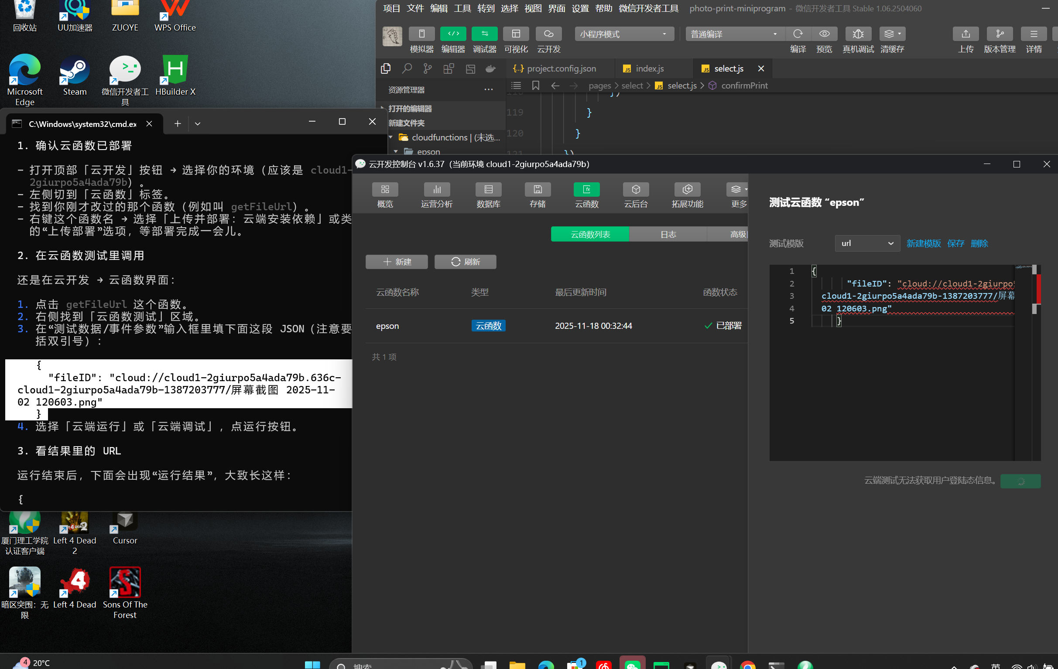This screenshot has height=669, width=1058.
Task: Open the url test template dropdown
Action: pyautogui.click(x=867, y=243)
